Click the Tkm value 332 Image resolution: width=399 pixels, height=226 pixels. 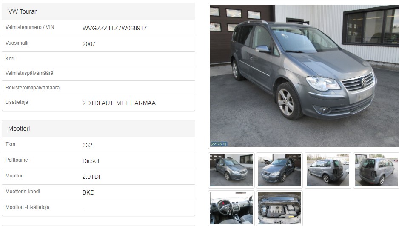pyautogui.click(x=87, y=145)
